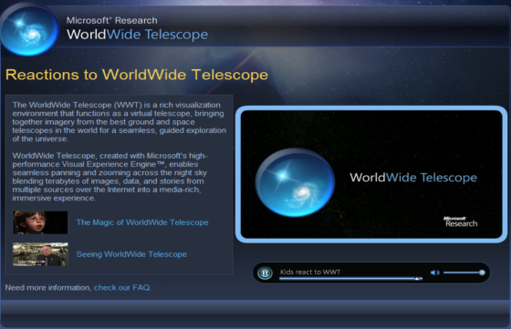
Task: Follow the check our FAQ link
Action: pos(122,288)
